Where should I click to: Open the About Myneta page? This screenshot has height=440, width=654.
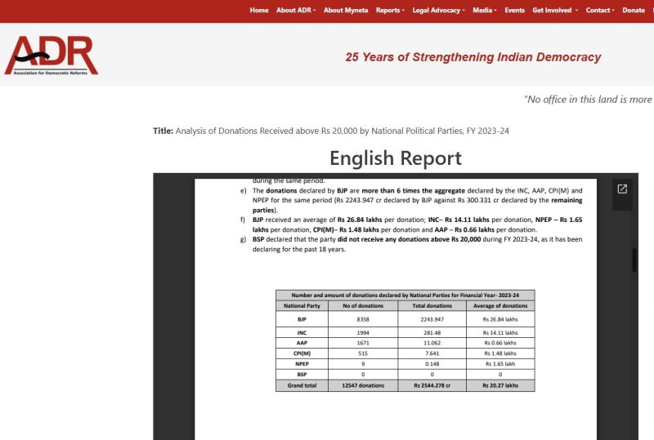pyautogui.click(x=346, y=11)
